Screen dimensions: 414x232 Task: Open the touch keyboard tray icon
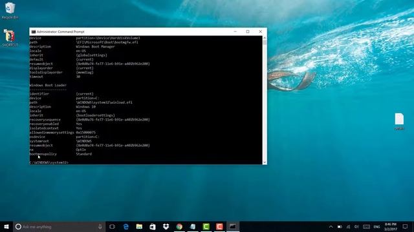point(367,227)
